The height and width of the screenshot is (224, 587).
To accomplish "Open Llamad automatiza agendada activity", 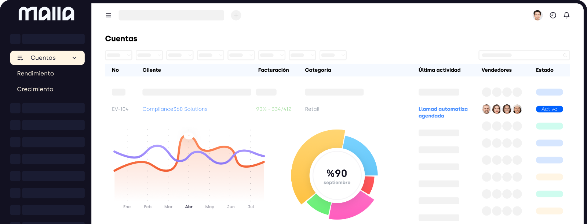I will pos(443,112).
